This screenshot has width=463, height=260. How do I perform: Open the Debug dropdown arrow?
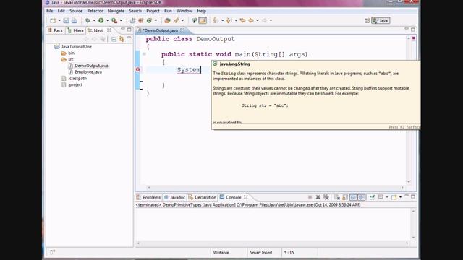(x=94, y=20)
